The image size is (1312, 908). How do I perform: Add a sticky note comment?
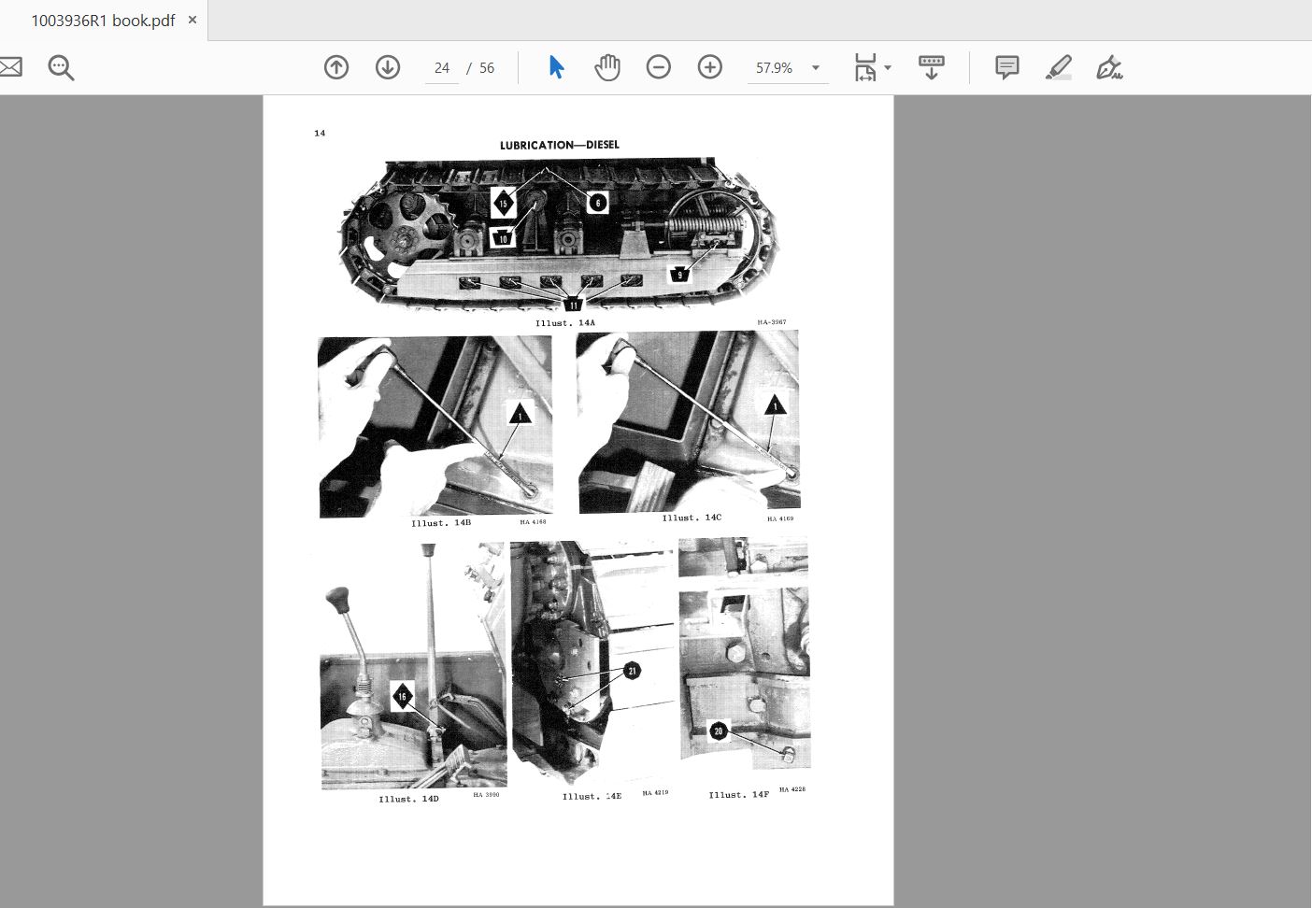click(1006, 67)
